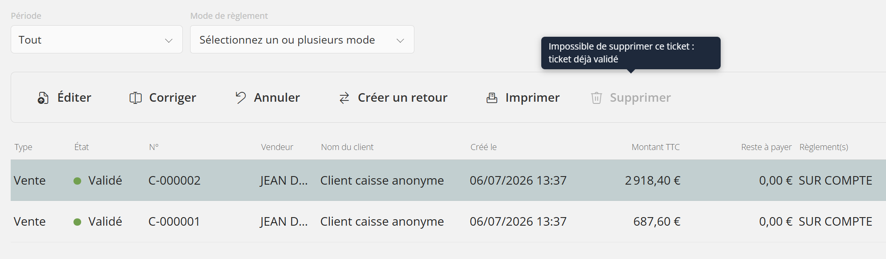Click the creation date in row C-000002

[x=518, y=180]
